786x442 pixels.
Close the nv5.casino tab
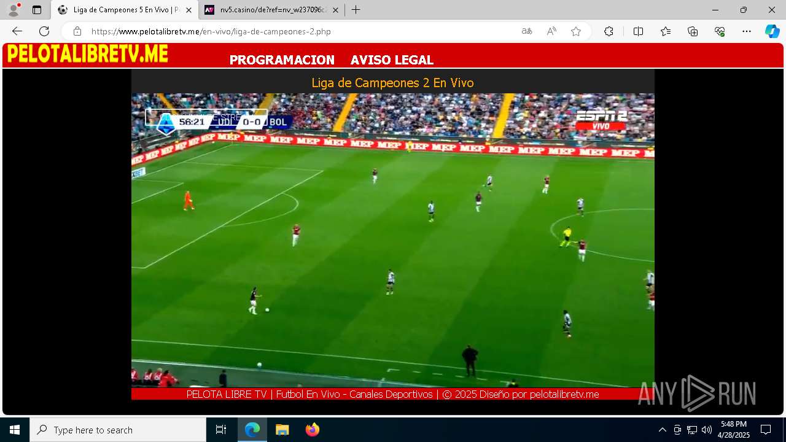[x=335, y=10]
